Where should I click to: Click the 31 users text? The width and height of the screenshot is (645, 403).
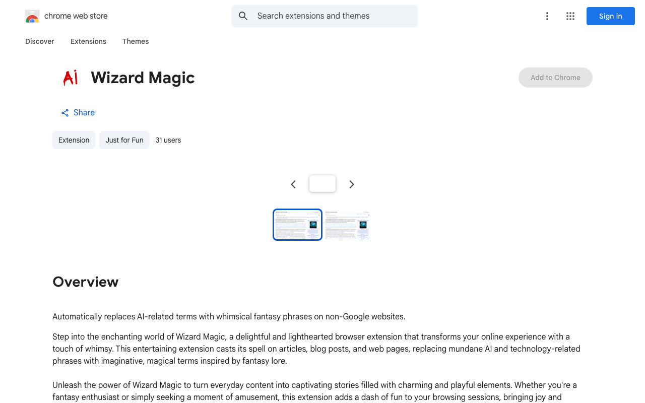[x=168, y=140]
